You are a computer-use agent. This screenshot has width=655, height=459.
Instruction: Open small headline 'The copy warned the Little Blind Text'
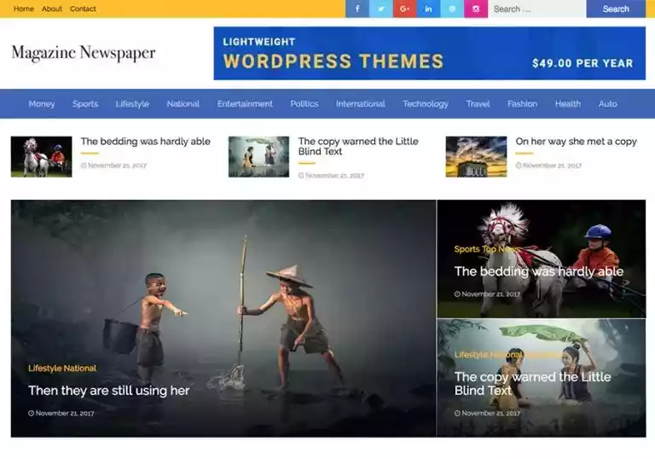click(358, 146)
